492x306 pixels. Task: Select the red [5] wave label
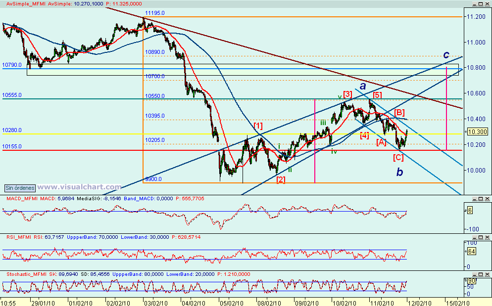tap(377, 95)
